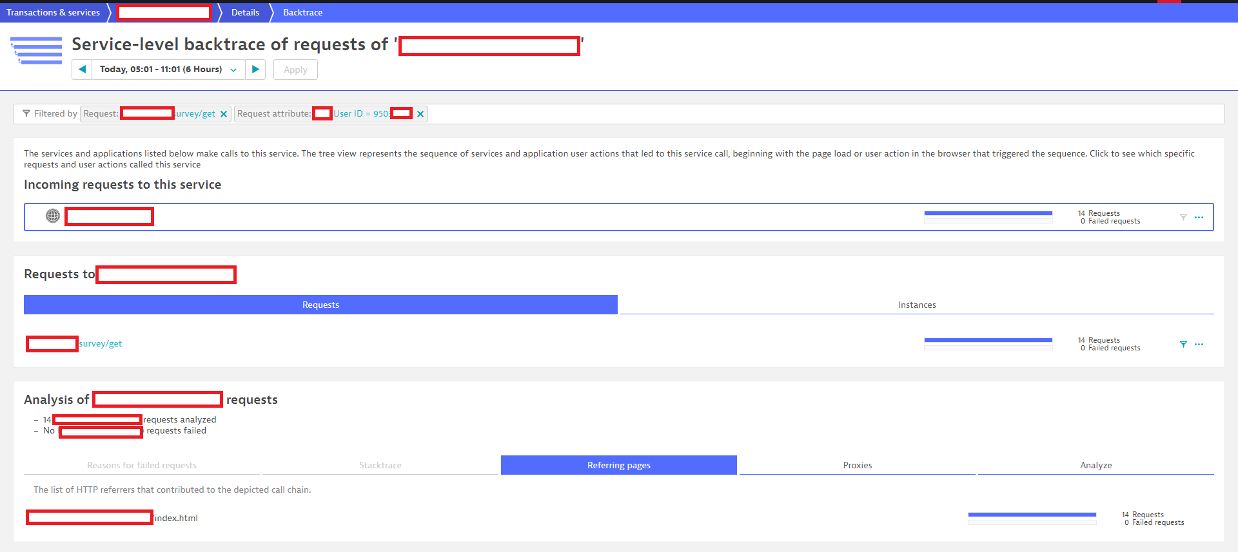Click filter funnel icon in incoming requests row
The width and height of the screenshot is (1238, 552).
[x=1183, y=217]
